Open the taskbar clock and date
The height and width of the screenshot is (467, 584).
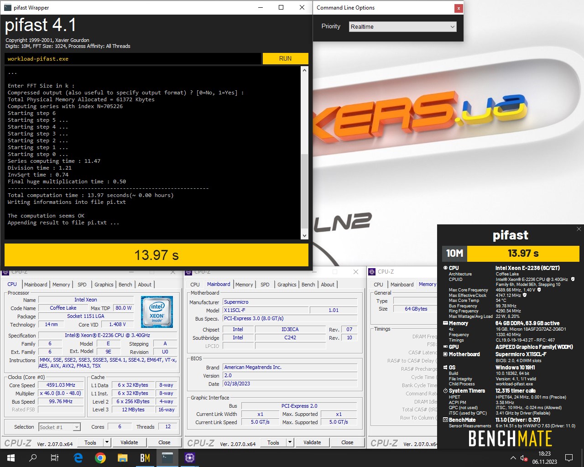point(544,458)
